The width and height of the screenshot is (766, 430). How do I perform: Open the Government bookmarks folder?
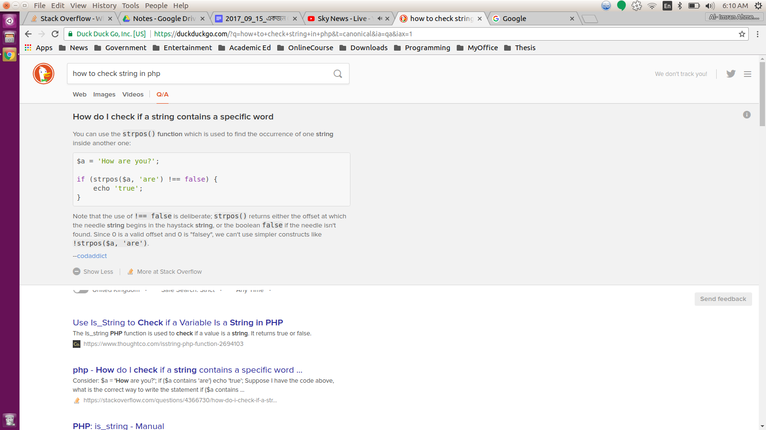pos(120,48)
